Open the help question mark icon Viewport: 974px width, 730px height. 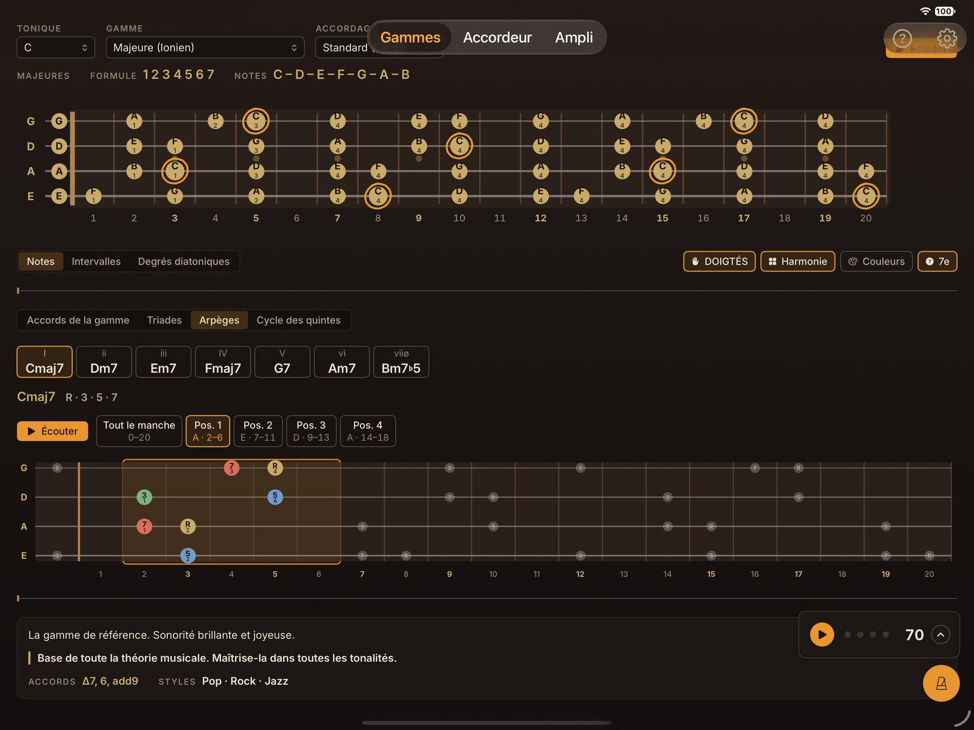click(902, 39)
